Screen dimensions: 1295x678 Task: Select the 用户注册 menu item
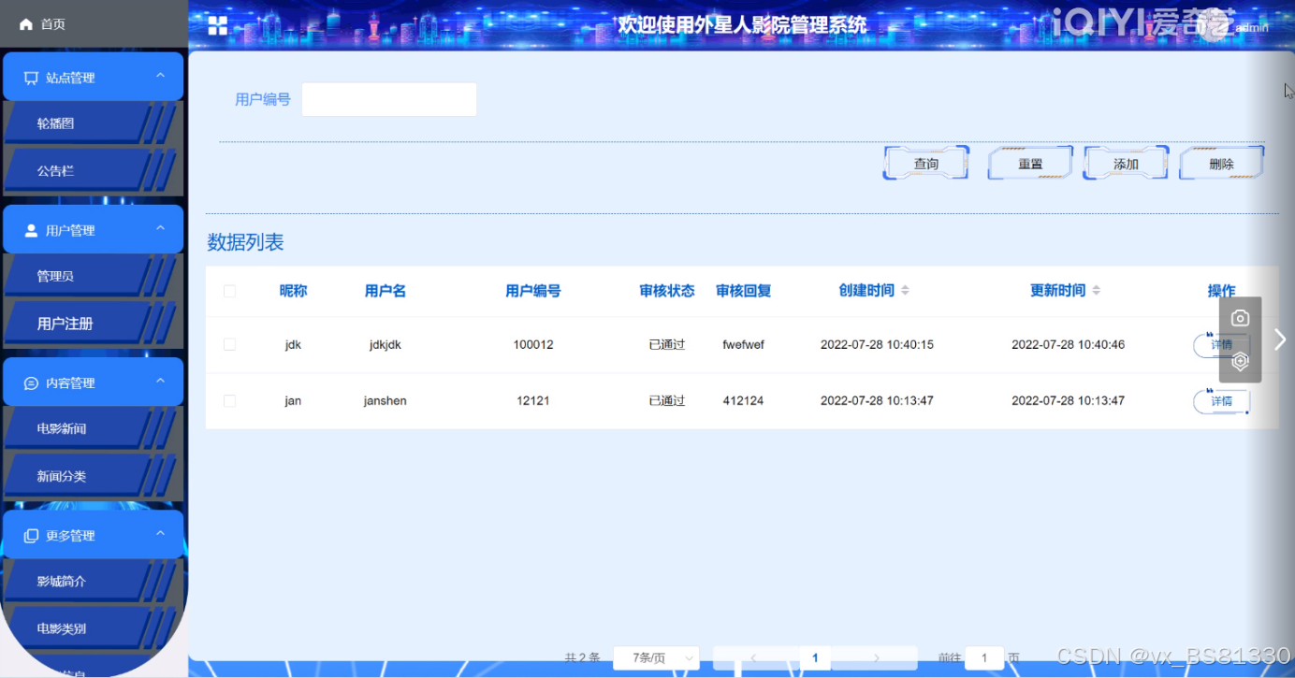click(92, 324)
